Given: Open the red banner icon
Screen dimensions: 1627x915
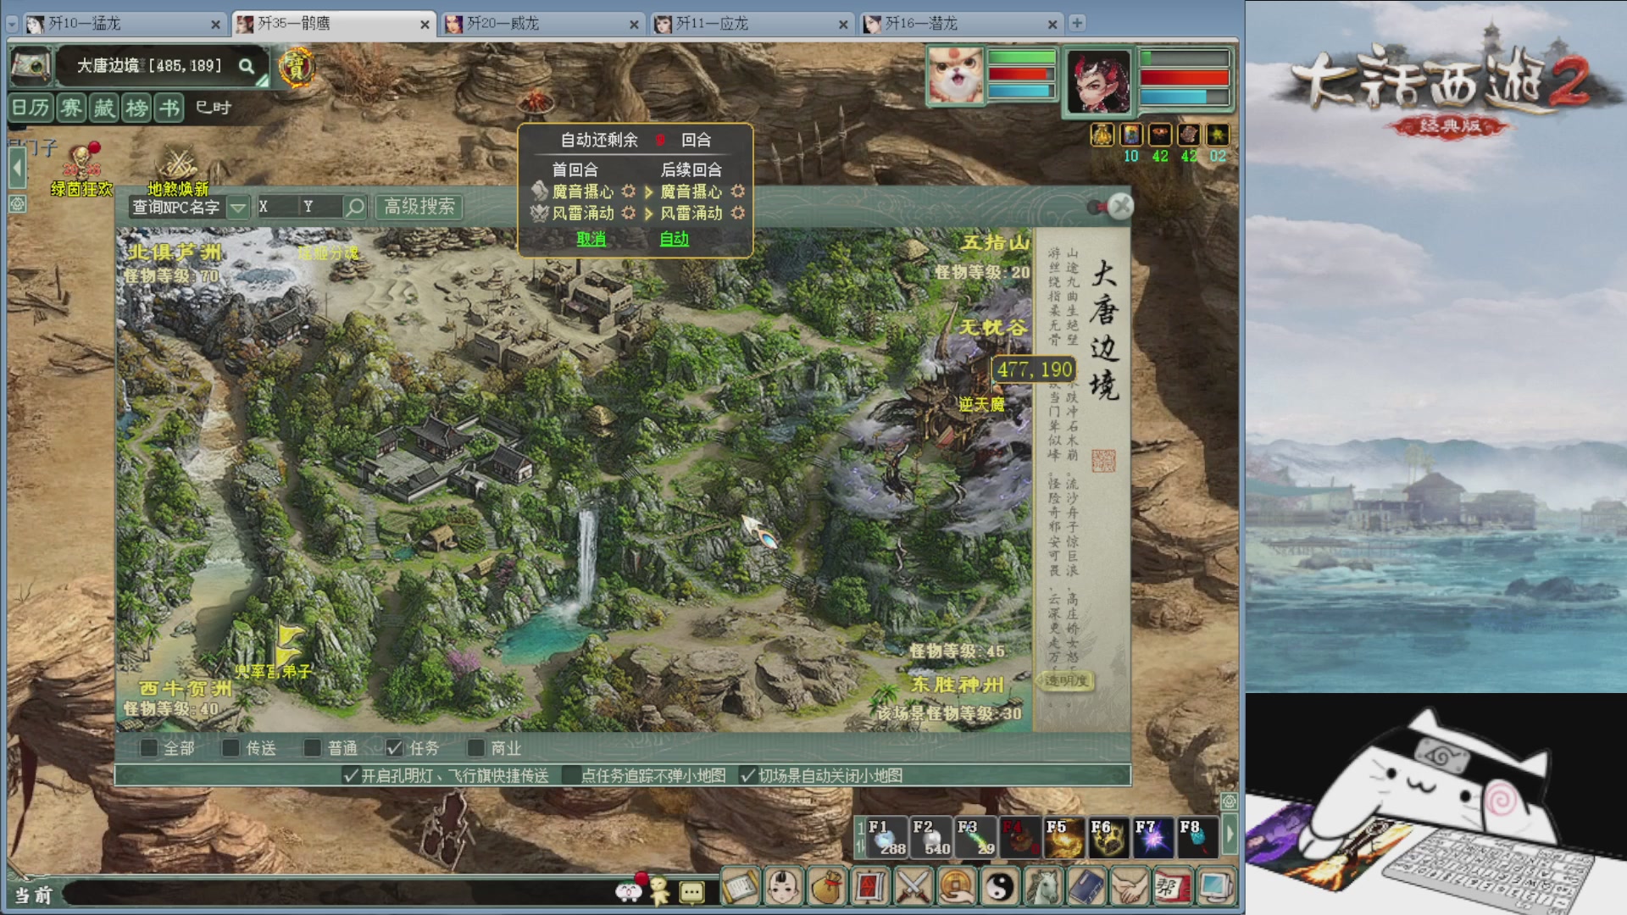Looking at the screenshot, I should 870,887.
